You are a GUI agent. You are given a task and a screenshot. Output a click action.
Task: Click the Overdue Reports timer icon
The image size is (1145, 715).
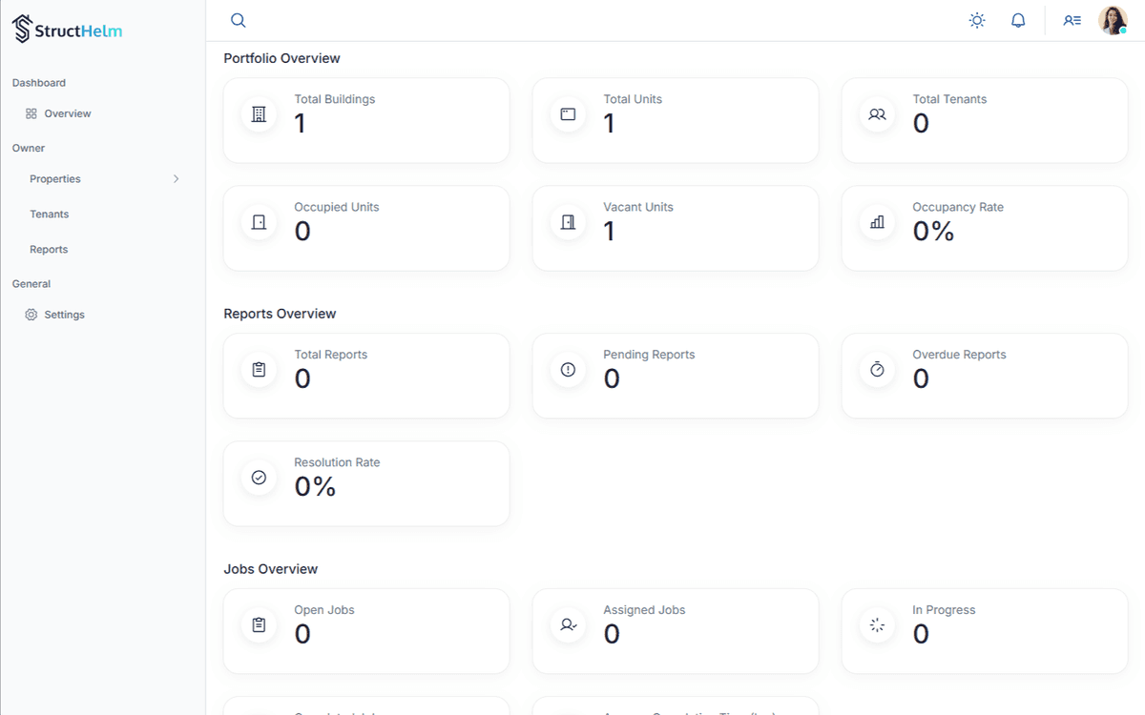point(877,369)
